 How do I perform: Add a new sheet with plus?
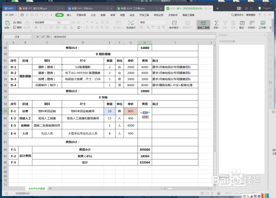coord(50,188)
